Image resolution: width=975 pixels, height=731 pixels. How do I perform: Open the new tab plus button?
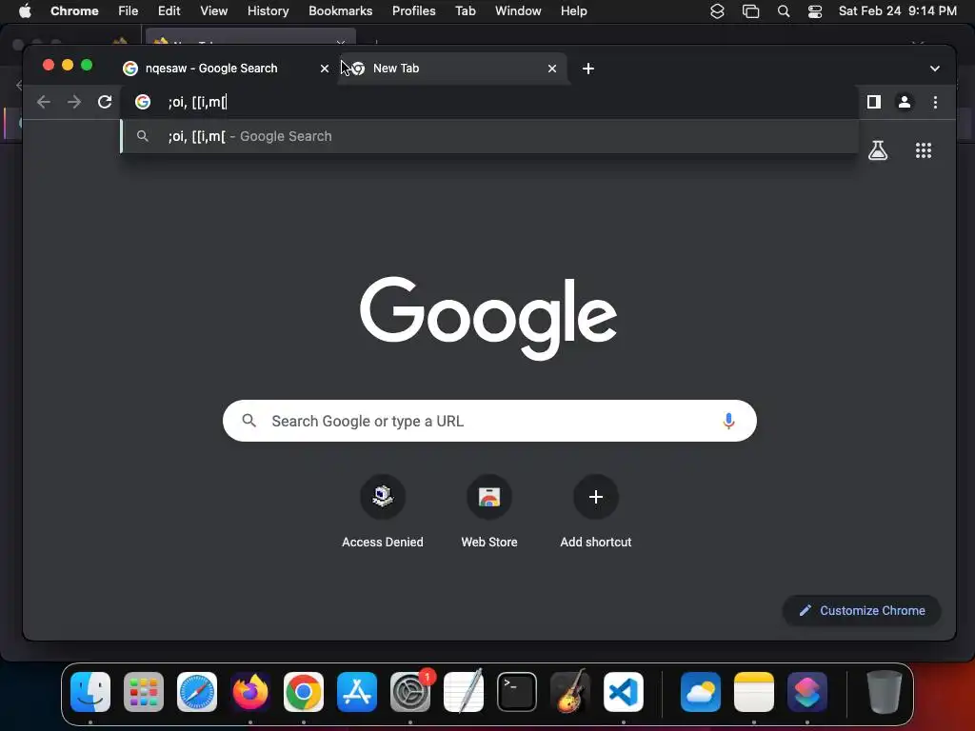click(x=588, y=69)
